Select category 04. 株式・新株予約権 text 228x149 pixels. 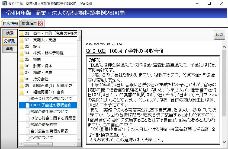coord(44,53)
